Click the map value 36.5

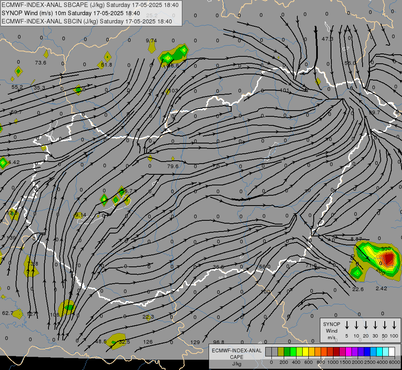[218, 267]
